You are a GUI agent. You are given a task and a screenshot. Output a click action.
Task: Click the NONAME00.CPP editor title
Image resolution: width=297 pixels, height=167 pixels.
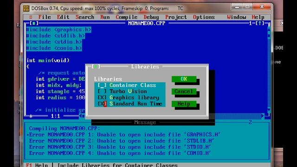pos(147,23)
